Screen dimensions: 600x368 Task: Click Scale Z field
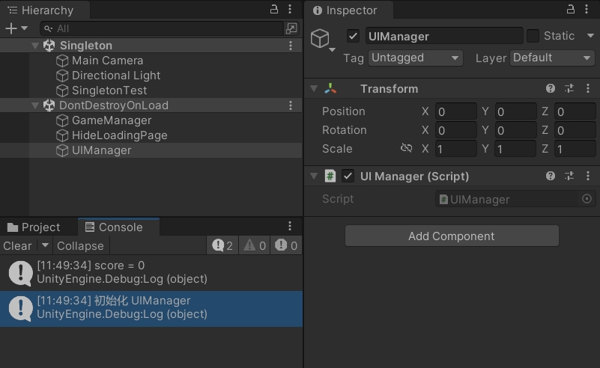[575, 149]
